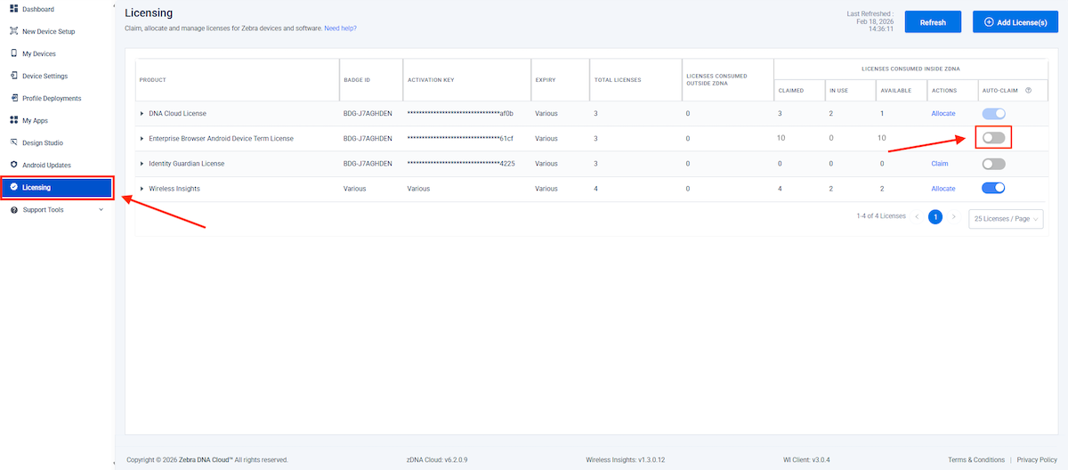1068x470 pixels.
Task: Click the New Device Setup icon
Action: [14, 31]
